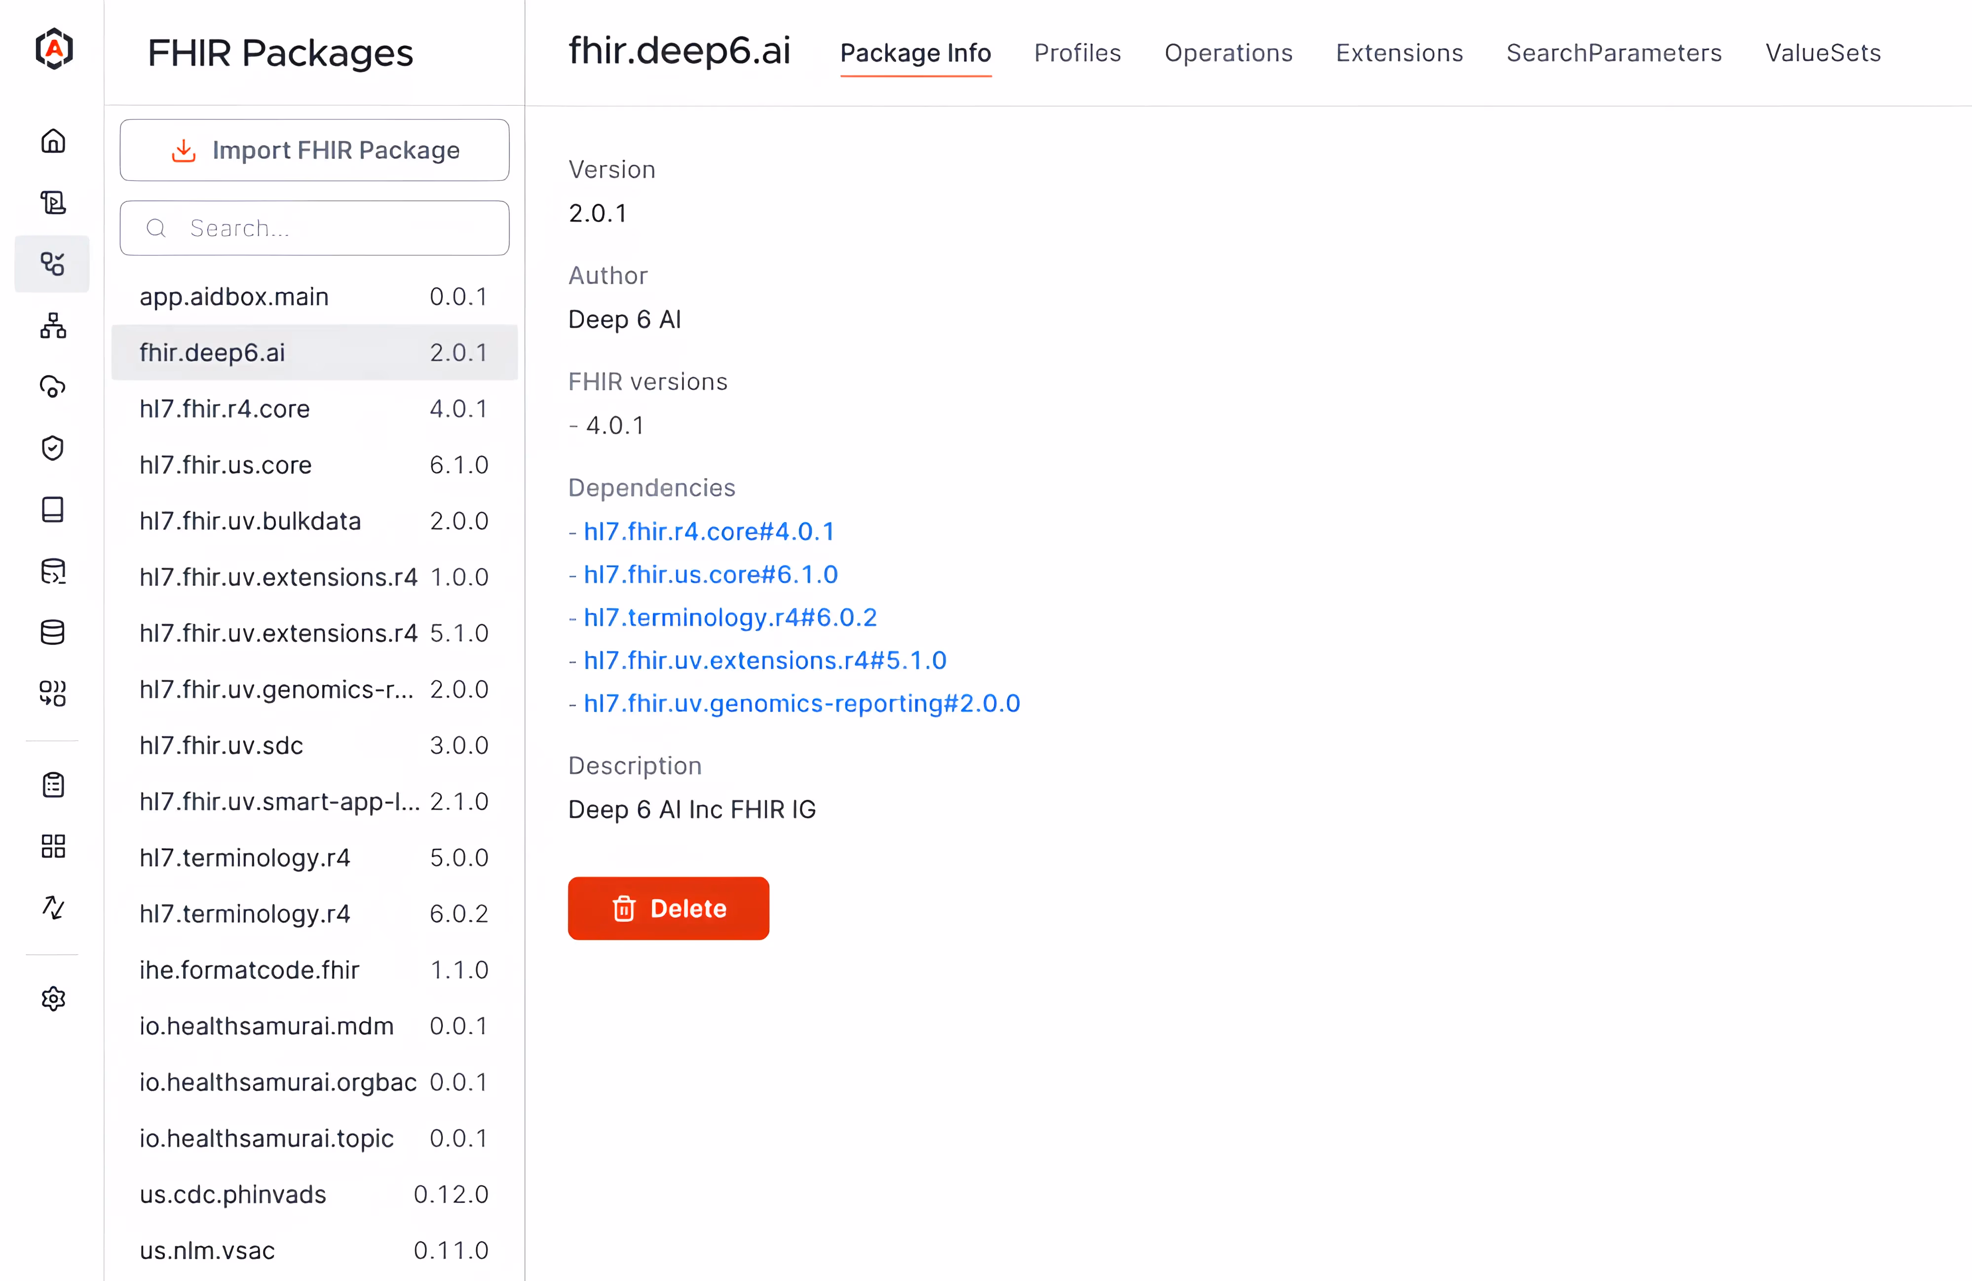The height and width of the screenshot is (1281, 1972).
Task: Click the cloud icon in sidebar
Action: (x=53, y=387)
